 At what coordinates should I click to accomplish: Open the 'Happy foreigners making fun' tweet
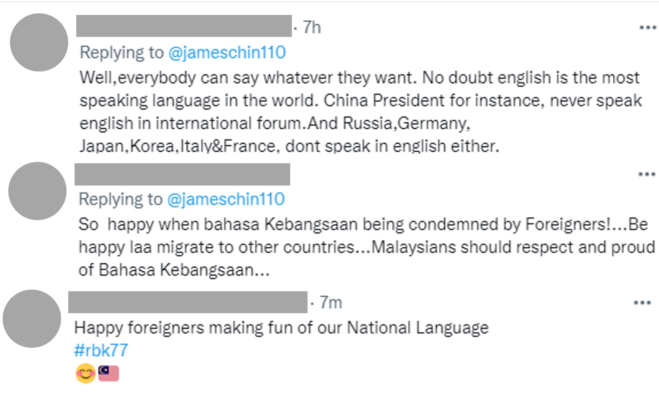[x=281, y=328]
